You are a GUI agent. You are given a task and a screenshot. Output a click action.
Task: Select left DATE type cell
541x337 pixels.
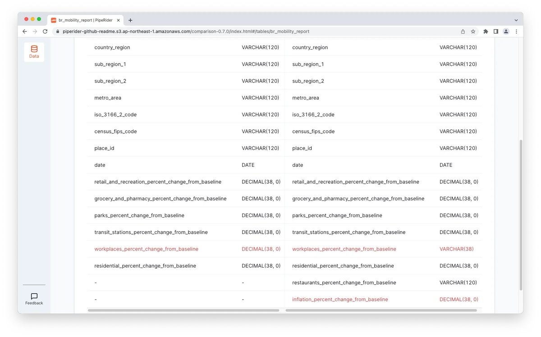tap(248, 165)
